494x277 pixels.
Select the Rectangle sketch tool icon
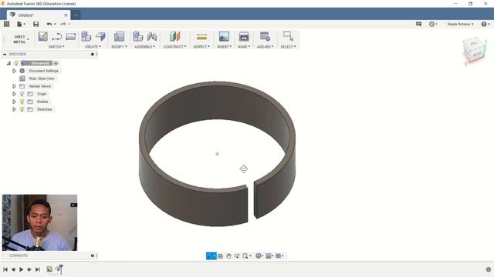pos(70,37)
